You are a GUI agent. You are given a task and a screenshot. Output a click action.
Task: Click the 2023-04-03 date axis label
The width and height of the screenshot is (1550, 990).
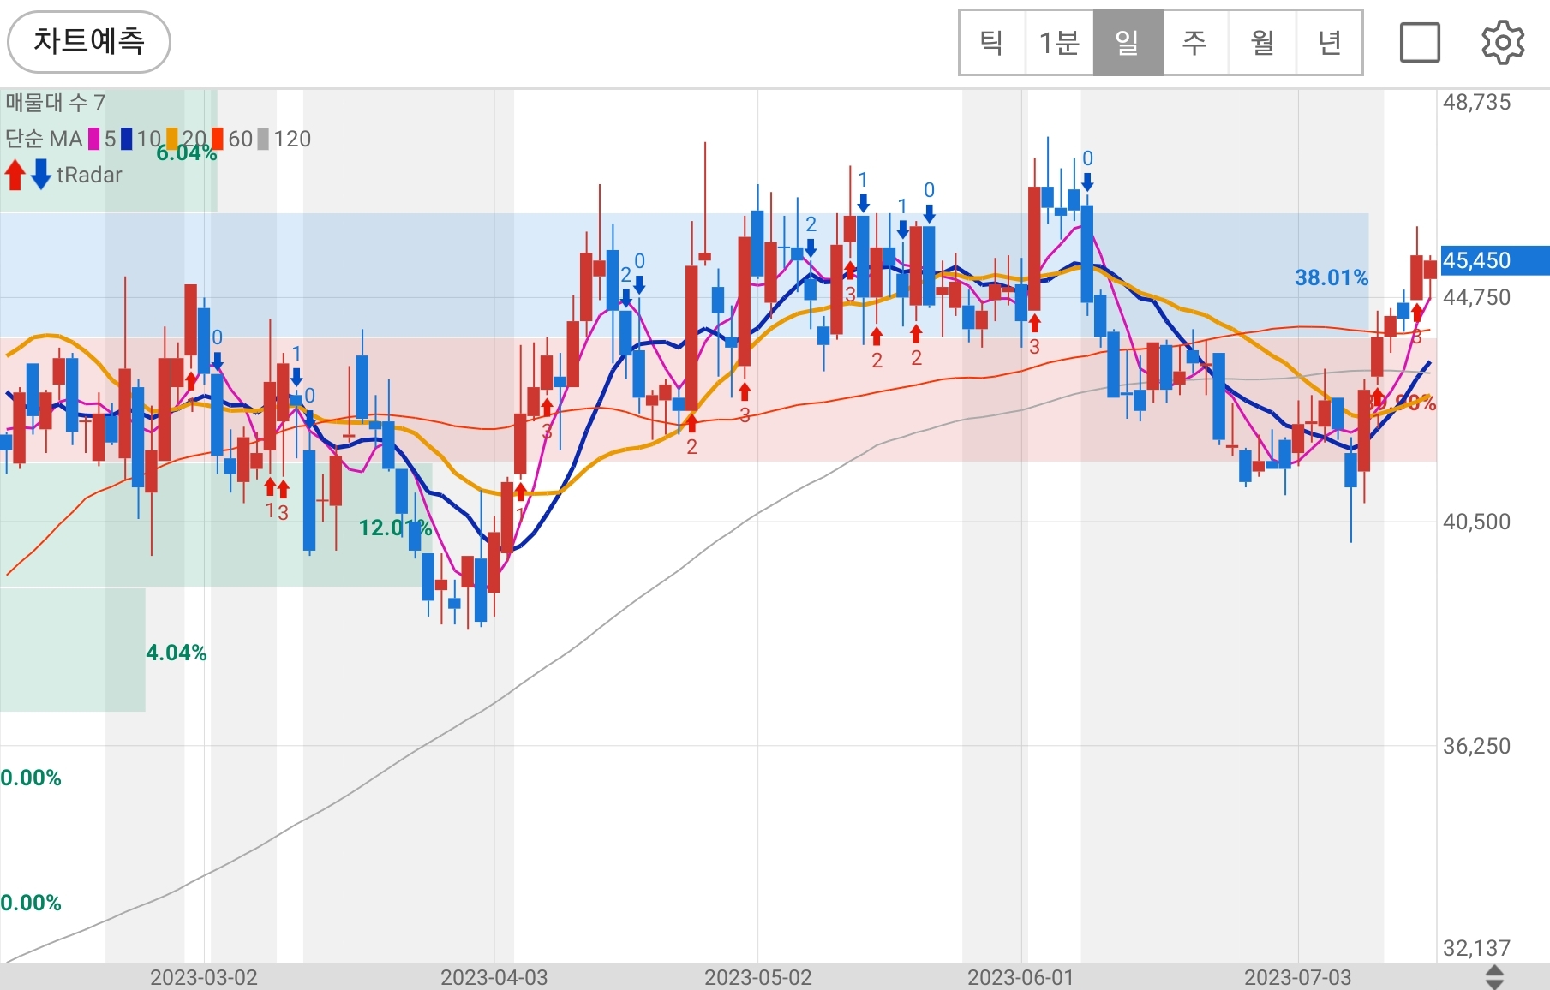click(494, 977)
